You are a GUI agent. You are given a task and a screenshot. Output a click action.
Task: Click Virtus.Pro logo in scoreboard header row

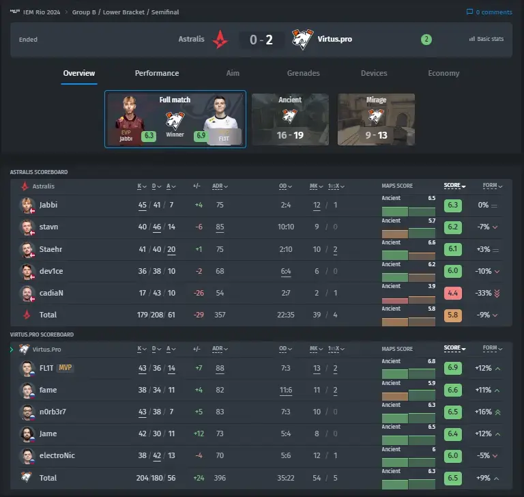(x=24, y=349)
